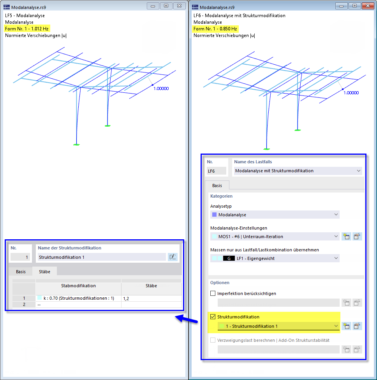Click greyed new Verzweigungslast settings icon
Image resolution: width=377 pixels, height=380 pixels.
tap(347, 349)
